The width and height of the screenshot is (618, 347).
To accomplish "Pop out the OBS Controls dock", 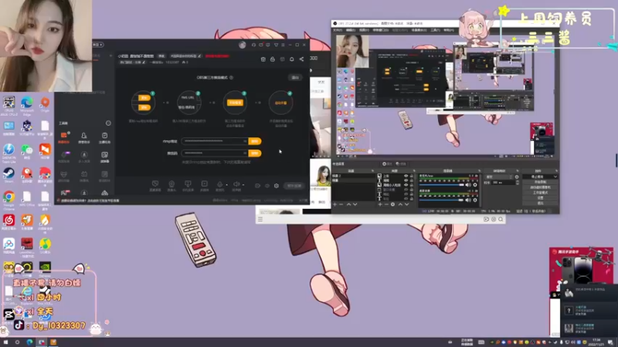I will [556, 171].
